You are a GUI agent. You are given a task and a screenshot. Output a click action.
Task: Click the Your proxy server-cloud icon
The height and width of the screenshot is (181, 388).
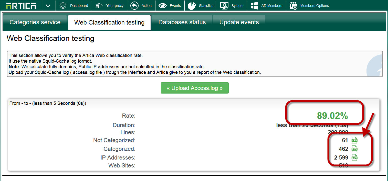(99, 6)
